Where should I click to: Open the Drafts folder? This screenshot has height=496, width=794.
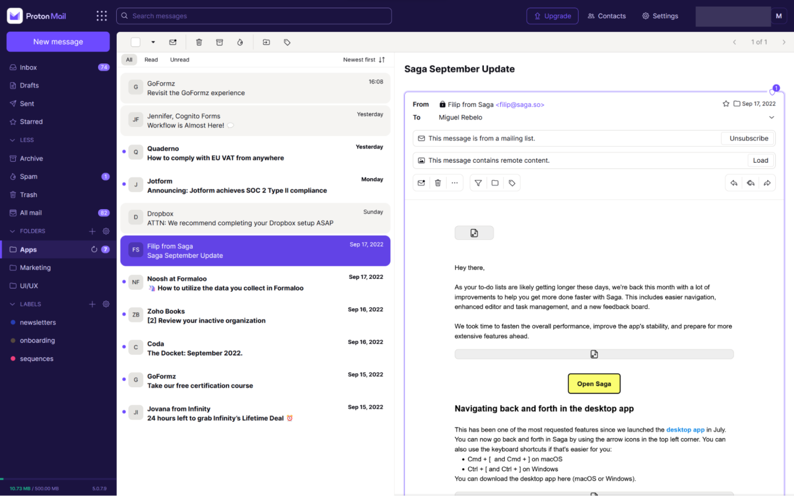[x=58, y=86]
